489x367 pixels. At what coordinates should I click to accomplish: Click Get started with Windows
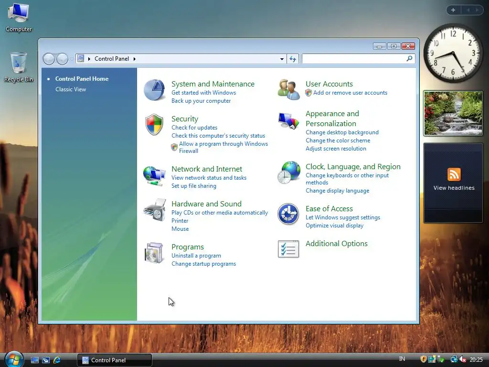(203, 93)
